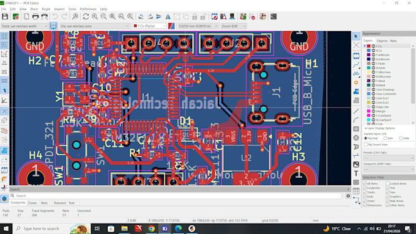This screenshot has width=416, height=234.
Task: Zoom out with the minus magnifier
Action: [104, 16]
